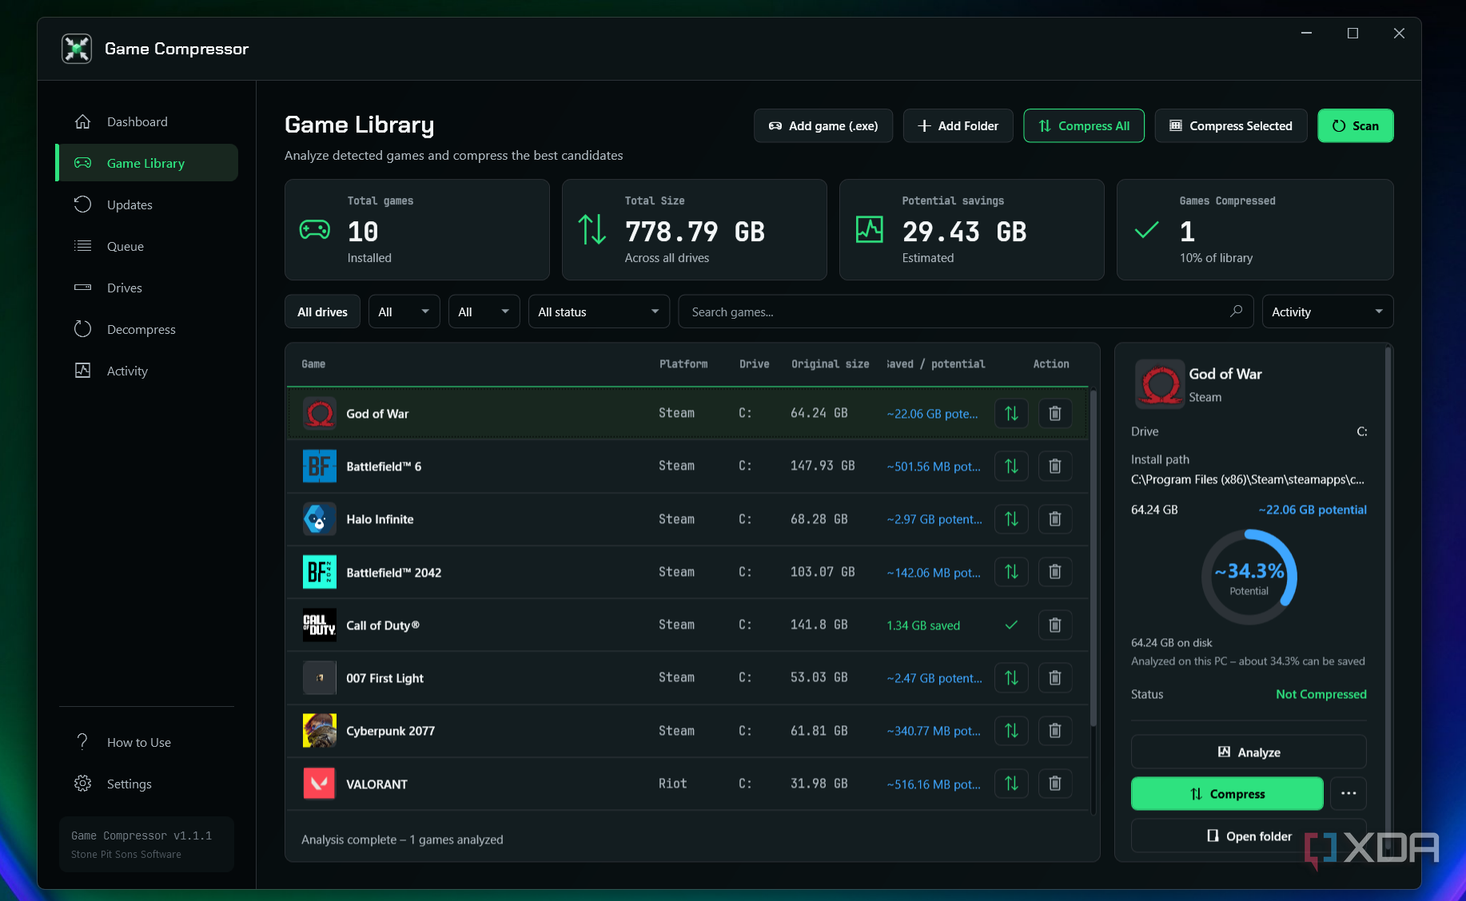Click the Game Compressor logo icon
1466x901 pixels.
click(77, 49)
